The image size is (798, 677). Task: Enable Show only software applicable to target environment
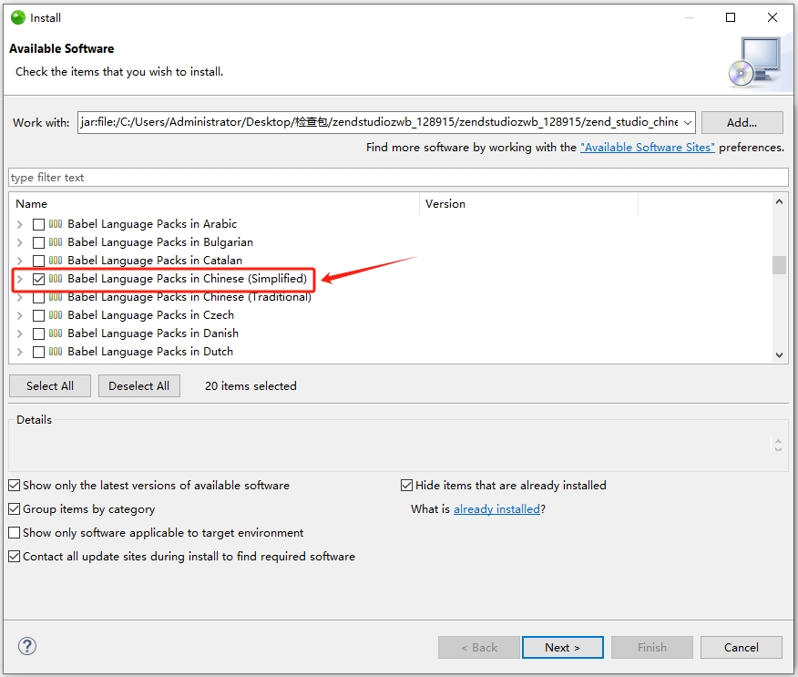15,533
